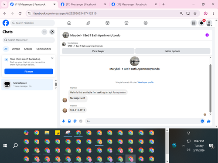Image resolution: width=218 pixels, height=163 pixels.
Task: Click the Search Messenger field
Action: click(x=29, y=40)
